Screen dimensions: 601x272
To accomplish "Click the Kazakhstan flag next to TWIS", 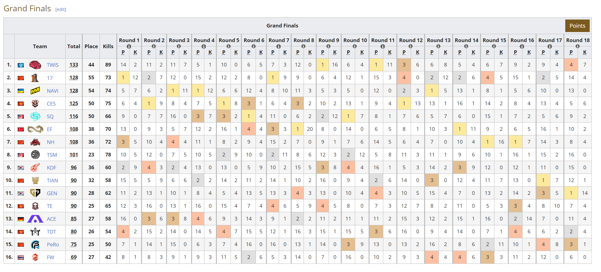I will (21, 65).
